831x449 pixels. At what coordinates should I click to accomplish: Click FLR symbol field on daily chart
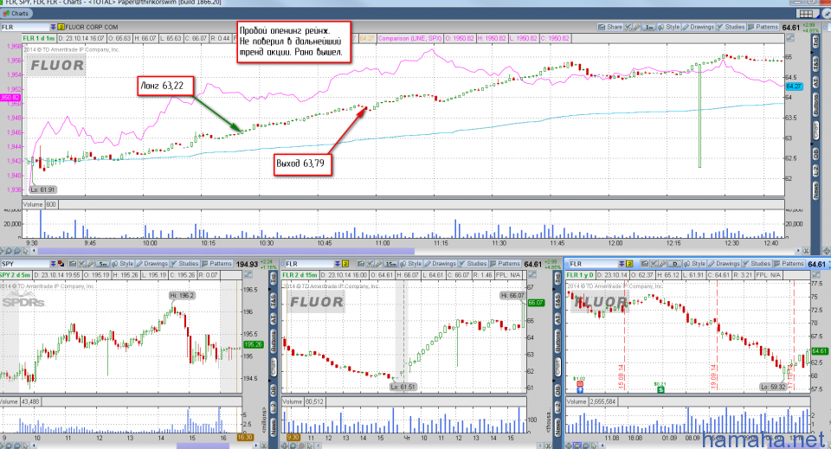tap(593, 264)
